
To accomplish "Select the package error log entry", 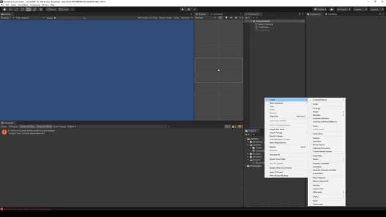I will [122, 132].
